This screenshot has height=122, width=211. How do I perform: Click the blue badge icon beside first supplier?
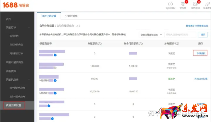[55, 55]
